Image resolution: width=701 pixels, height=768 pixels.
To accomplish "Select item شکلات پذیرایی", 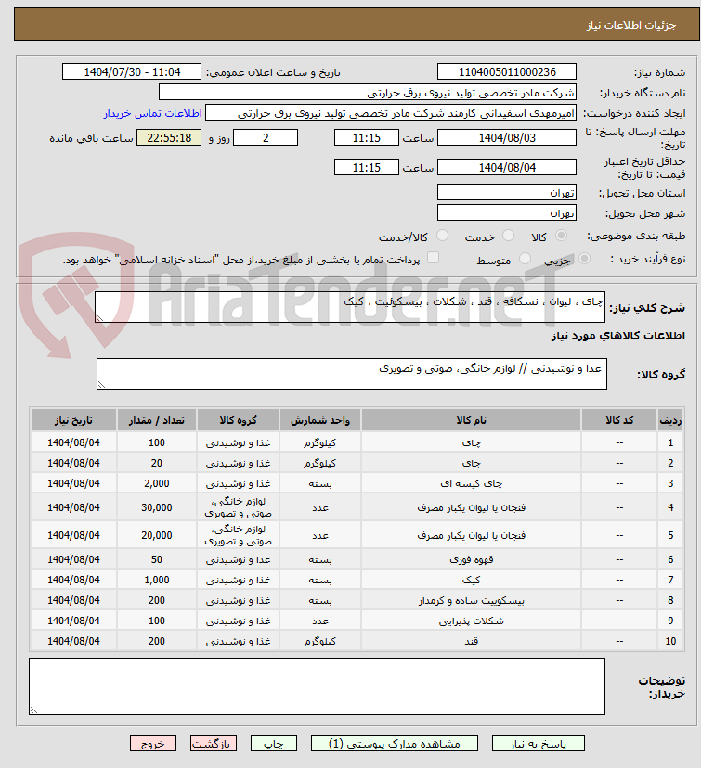I will coord(471,621).
